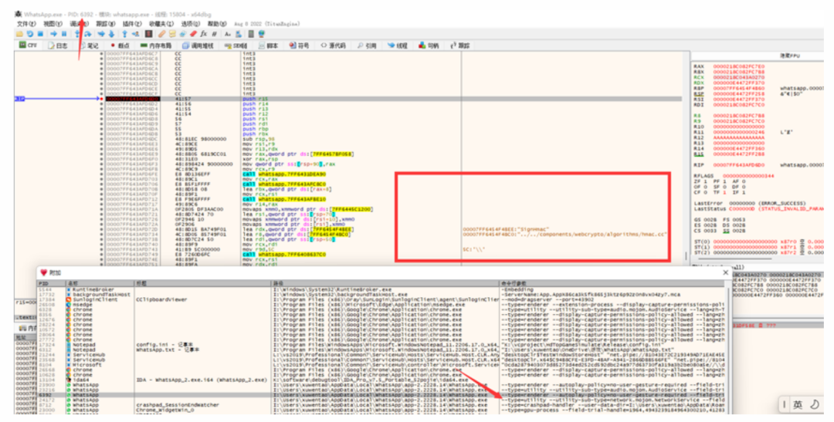Click the 命令行参数 column header
The width and height of the screenshot is (834, 422).
612,283
